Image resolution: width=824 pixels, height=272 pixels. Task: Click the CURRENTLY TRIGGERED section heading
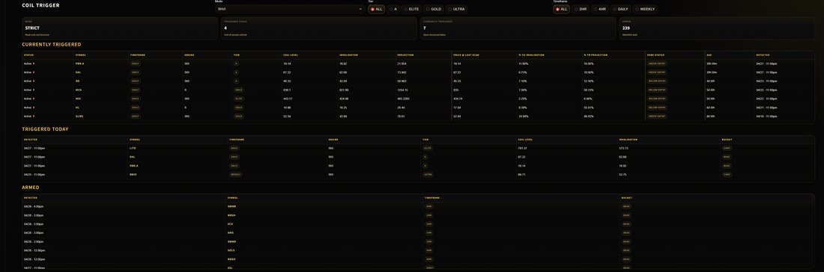52,45
